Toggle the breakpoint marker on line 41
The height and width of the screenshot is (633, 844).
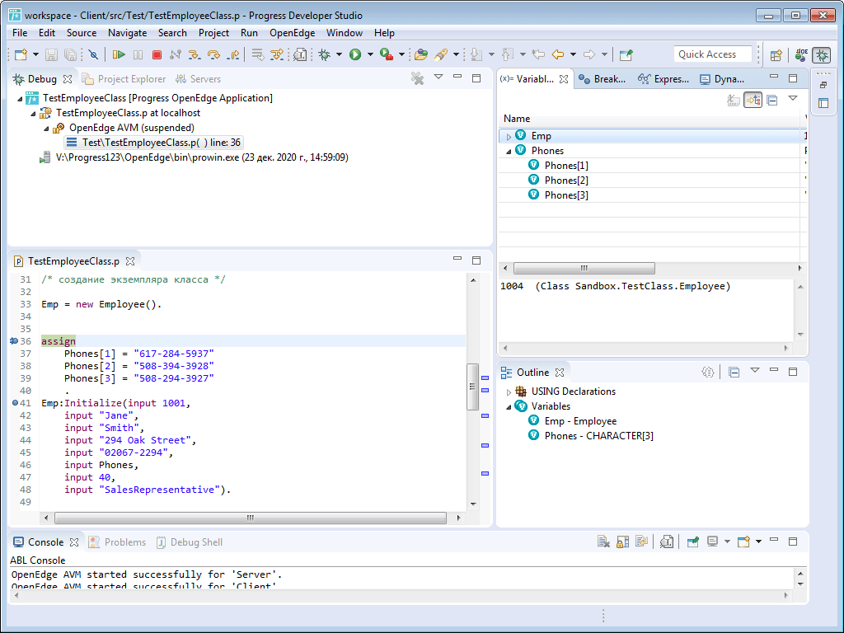tap(15, 402)
